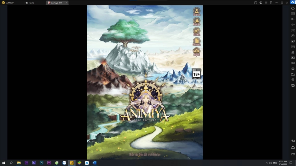Rotate screen using sidebar icon

coord(293,85)
